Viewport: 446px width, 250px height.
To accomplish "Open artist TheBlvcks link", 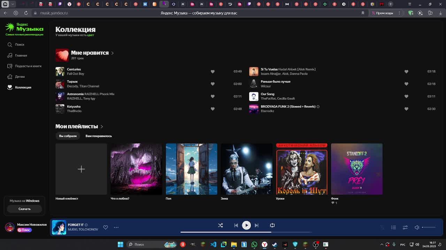I will [74, 111].
